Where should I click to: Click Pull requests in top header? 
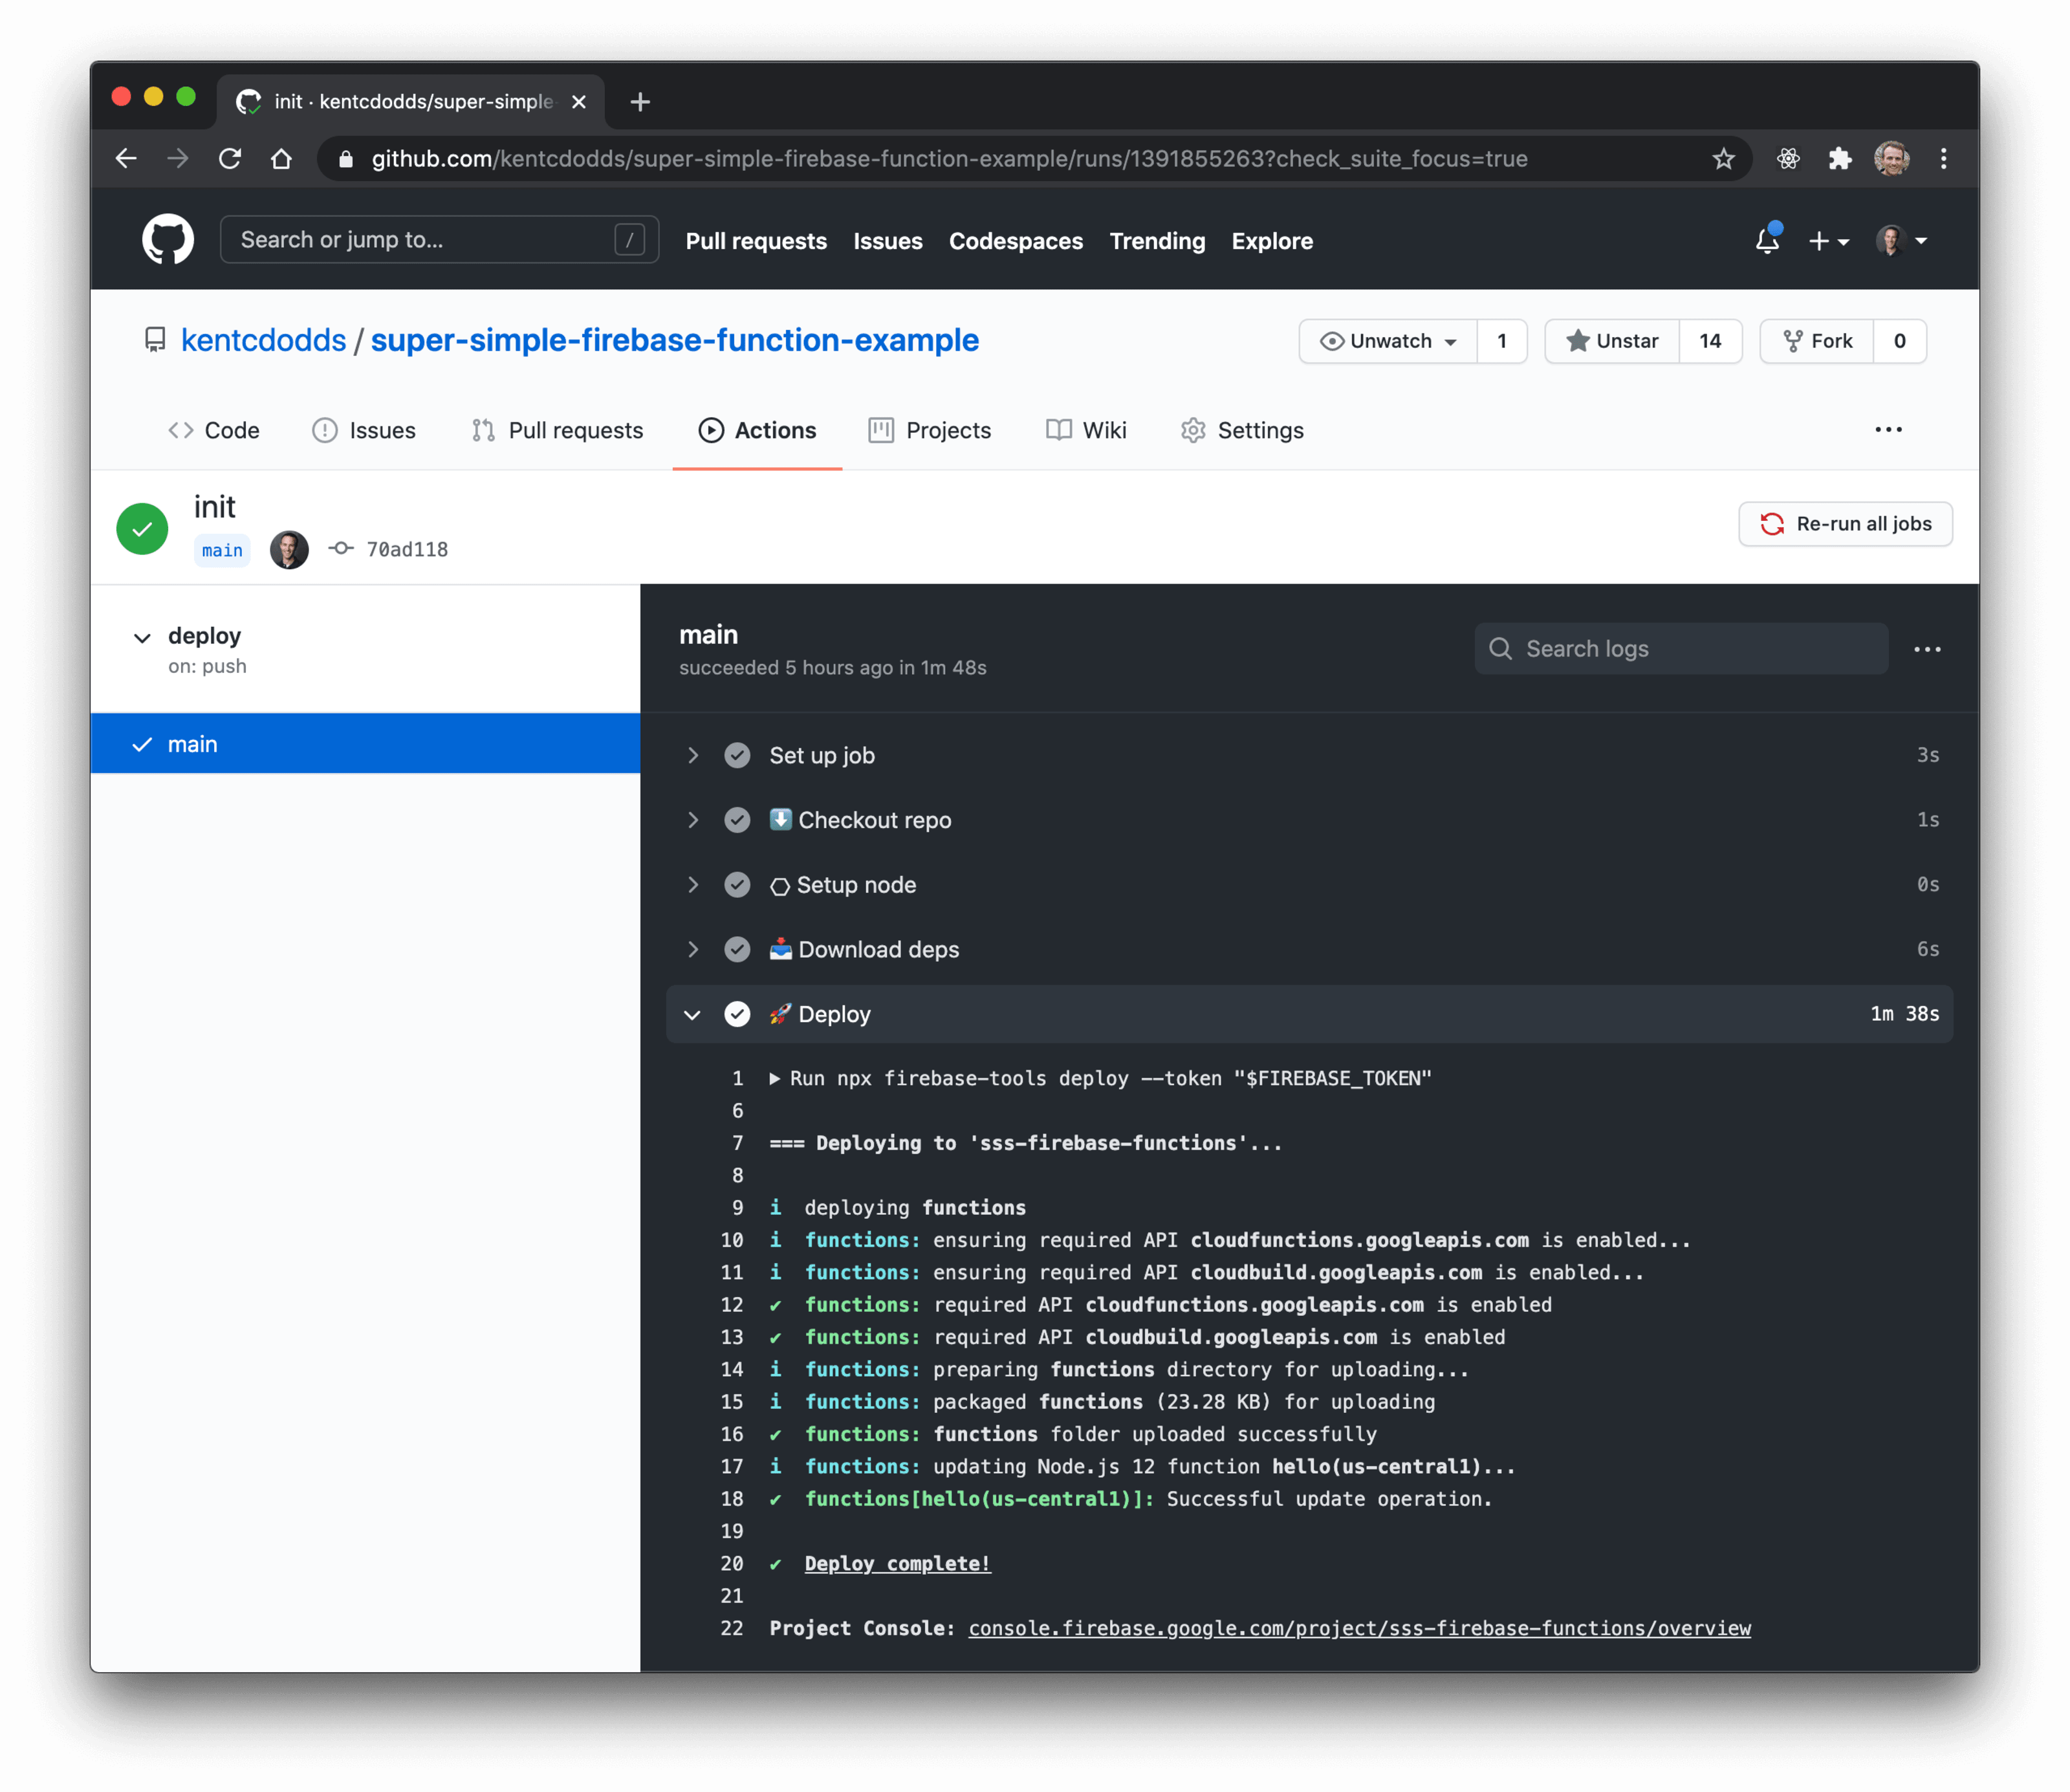pyautogui.click(x=756, y=241)
